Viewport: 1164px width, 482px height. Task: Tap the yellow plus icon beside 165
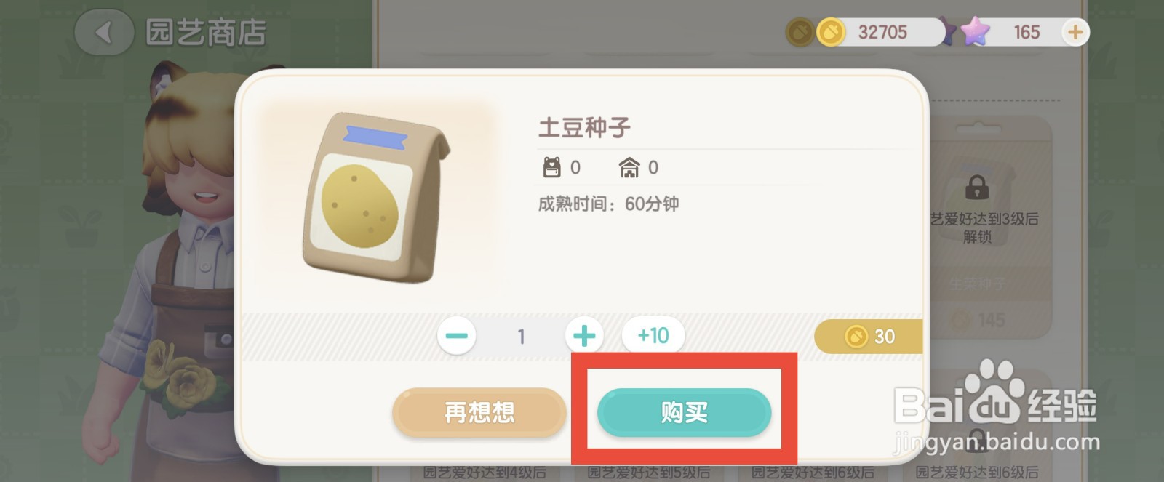(x=1075, y=32)
